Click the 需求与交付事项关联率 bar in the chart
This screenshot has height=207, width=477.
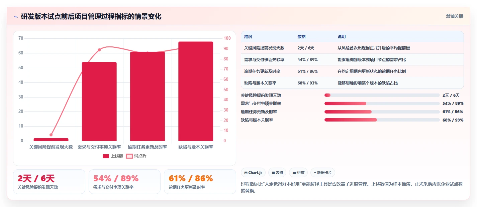pyautogui.click(x=99, y=101)
